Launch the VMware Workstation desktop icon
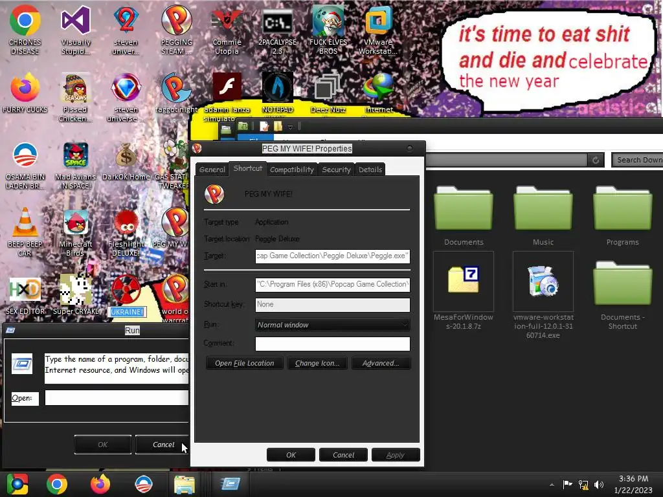The width and height of the screenshot is (663, 497). coord(378,30)
